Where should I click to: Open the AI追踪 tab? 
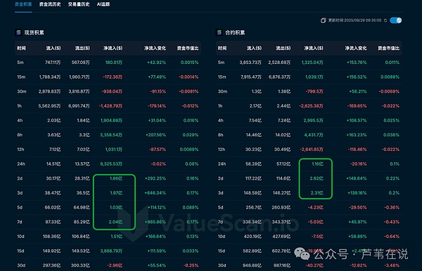click(103, 4)
